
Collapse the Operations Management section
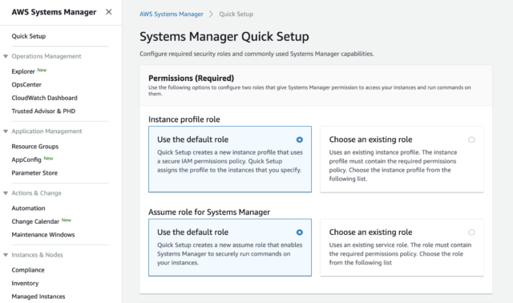tap(6, 56)
